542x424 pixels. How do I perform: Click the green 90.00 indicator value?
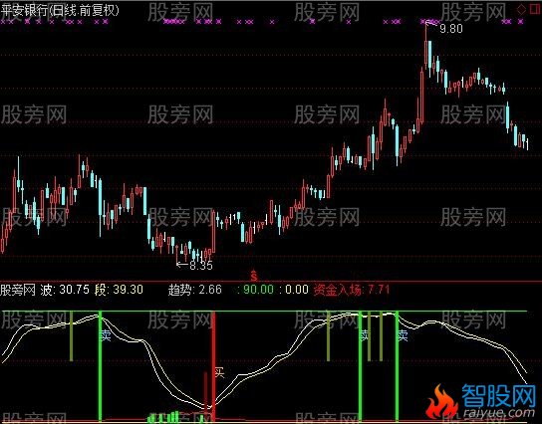[x=258, y=290]
